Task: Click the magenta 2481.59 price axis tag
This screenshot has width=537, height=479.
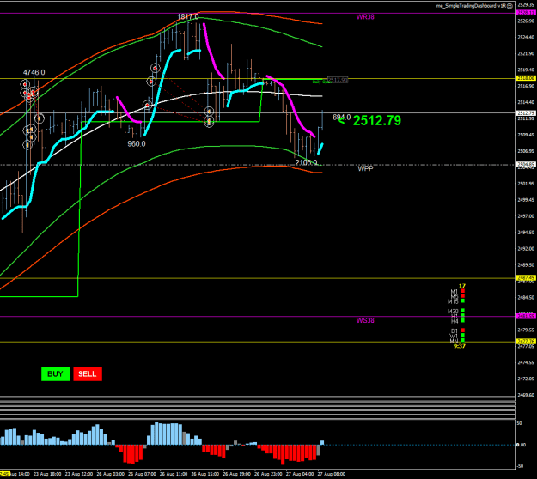Action: coord(526,316)
